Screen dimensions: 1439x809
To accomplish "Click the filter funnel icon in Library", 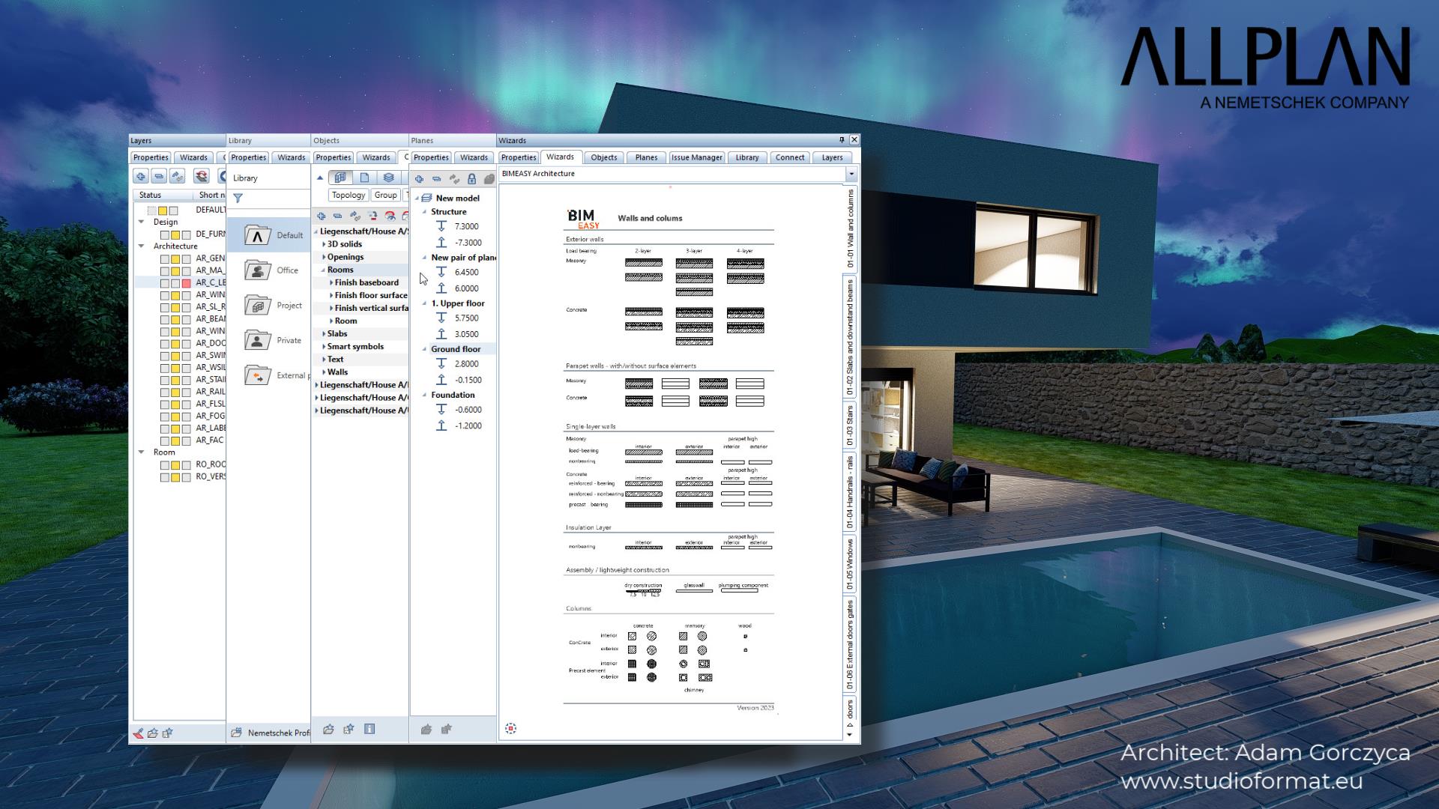I will coord(238,199).
